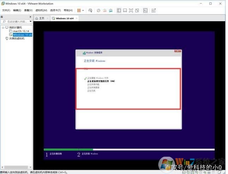228x174 pixels.
Task: Click the Unity mode toolbar icon
Action: (137, 11)
